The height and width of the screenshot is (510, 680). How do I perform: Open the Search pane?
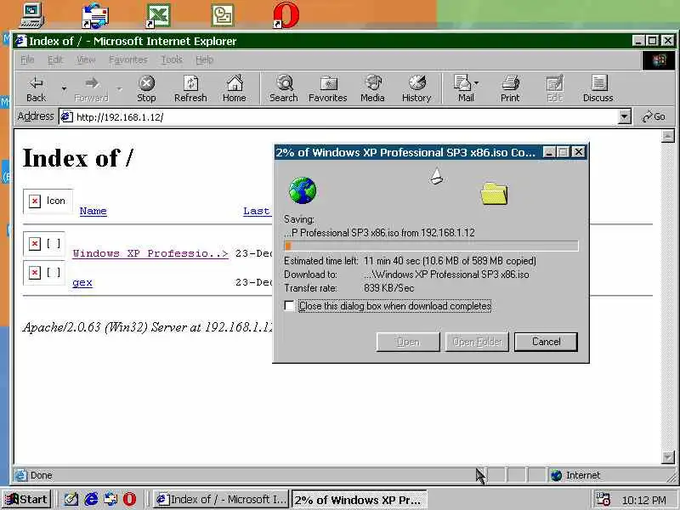tap(284, 88)
